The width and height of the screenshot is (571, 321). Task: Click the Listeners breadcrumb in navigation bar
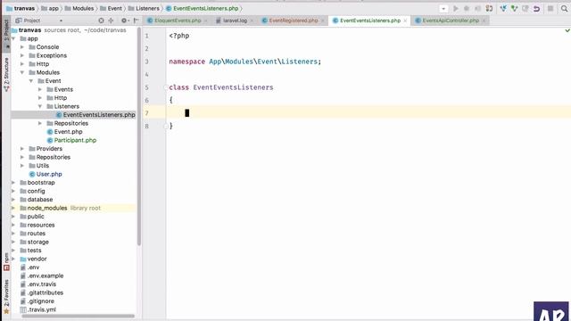144,8
